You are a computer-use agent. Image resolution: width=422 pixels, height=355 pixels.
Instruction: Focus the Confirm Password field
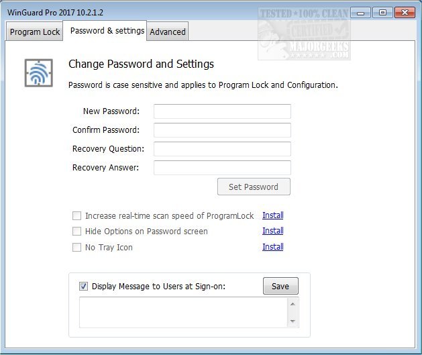tap(222, 130)
